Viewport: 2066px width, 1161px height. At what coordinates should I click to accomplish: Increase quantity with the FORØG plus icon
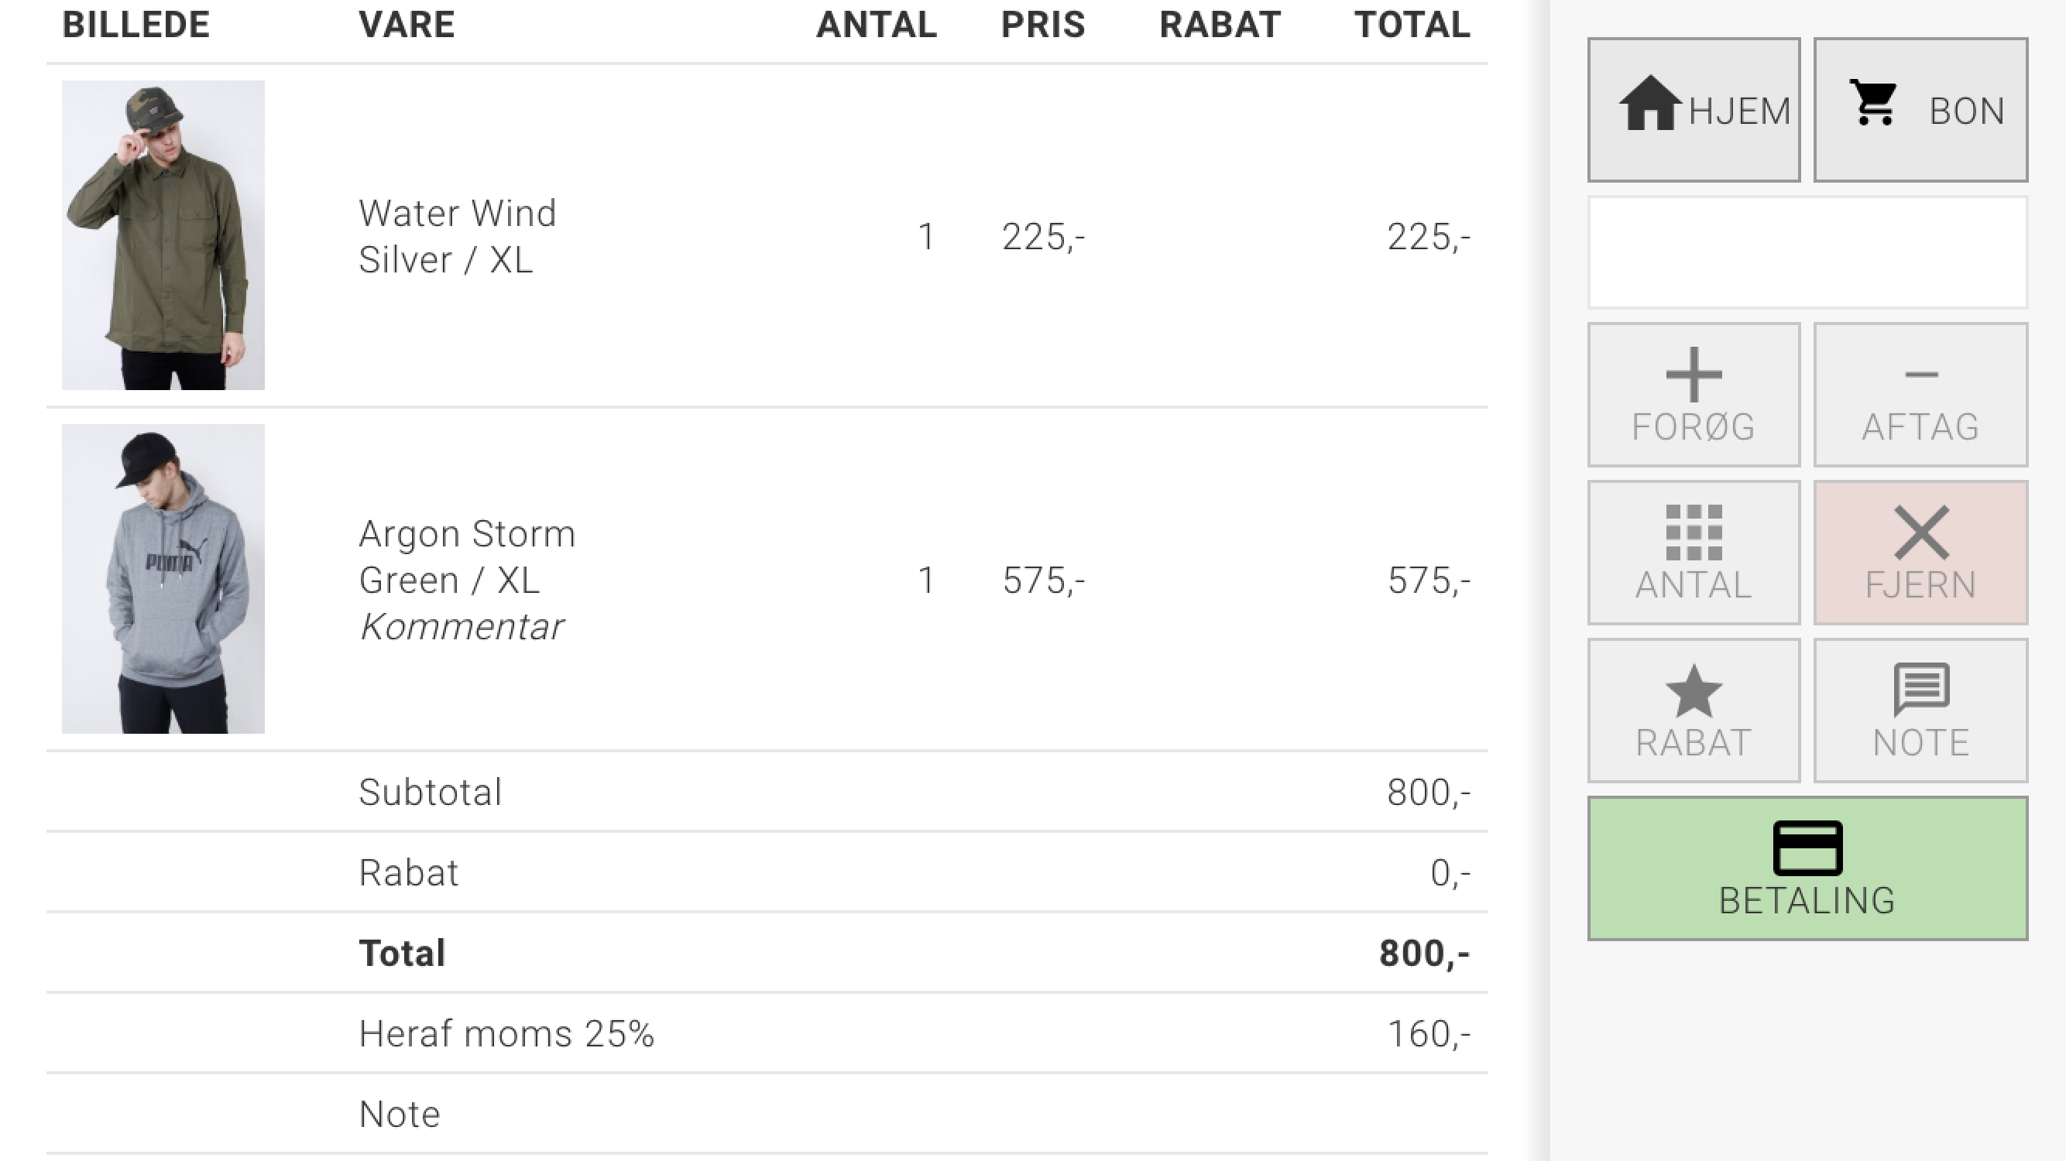point(1694,395)
